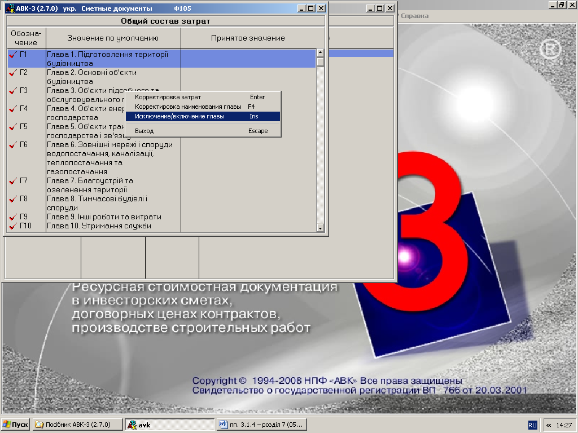Toggle the red checkmark for chapter Г7
578x433 pixels.
(x=13, y=181)
